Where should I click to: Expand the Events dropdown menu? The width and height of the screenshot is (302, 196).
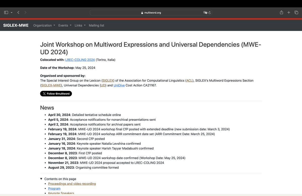[x=65, y=25]
